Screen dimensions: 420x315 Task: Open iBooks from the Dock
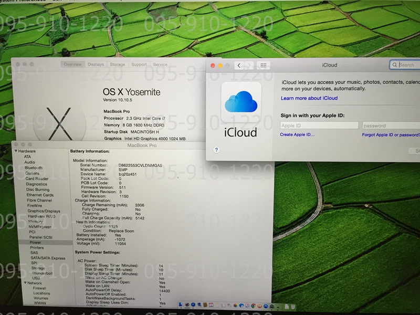[259, 306]
